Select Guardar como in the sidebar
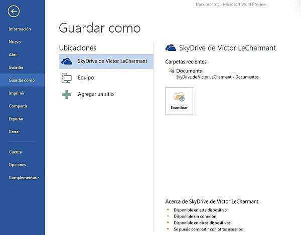This screenshot has height=235, width=301. [23, 80]
